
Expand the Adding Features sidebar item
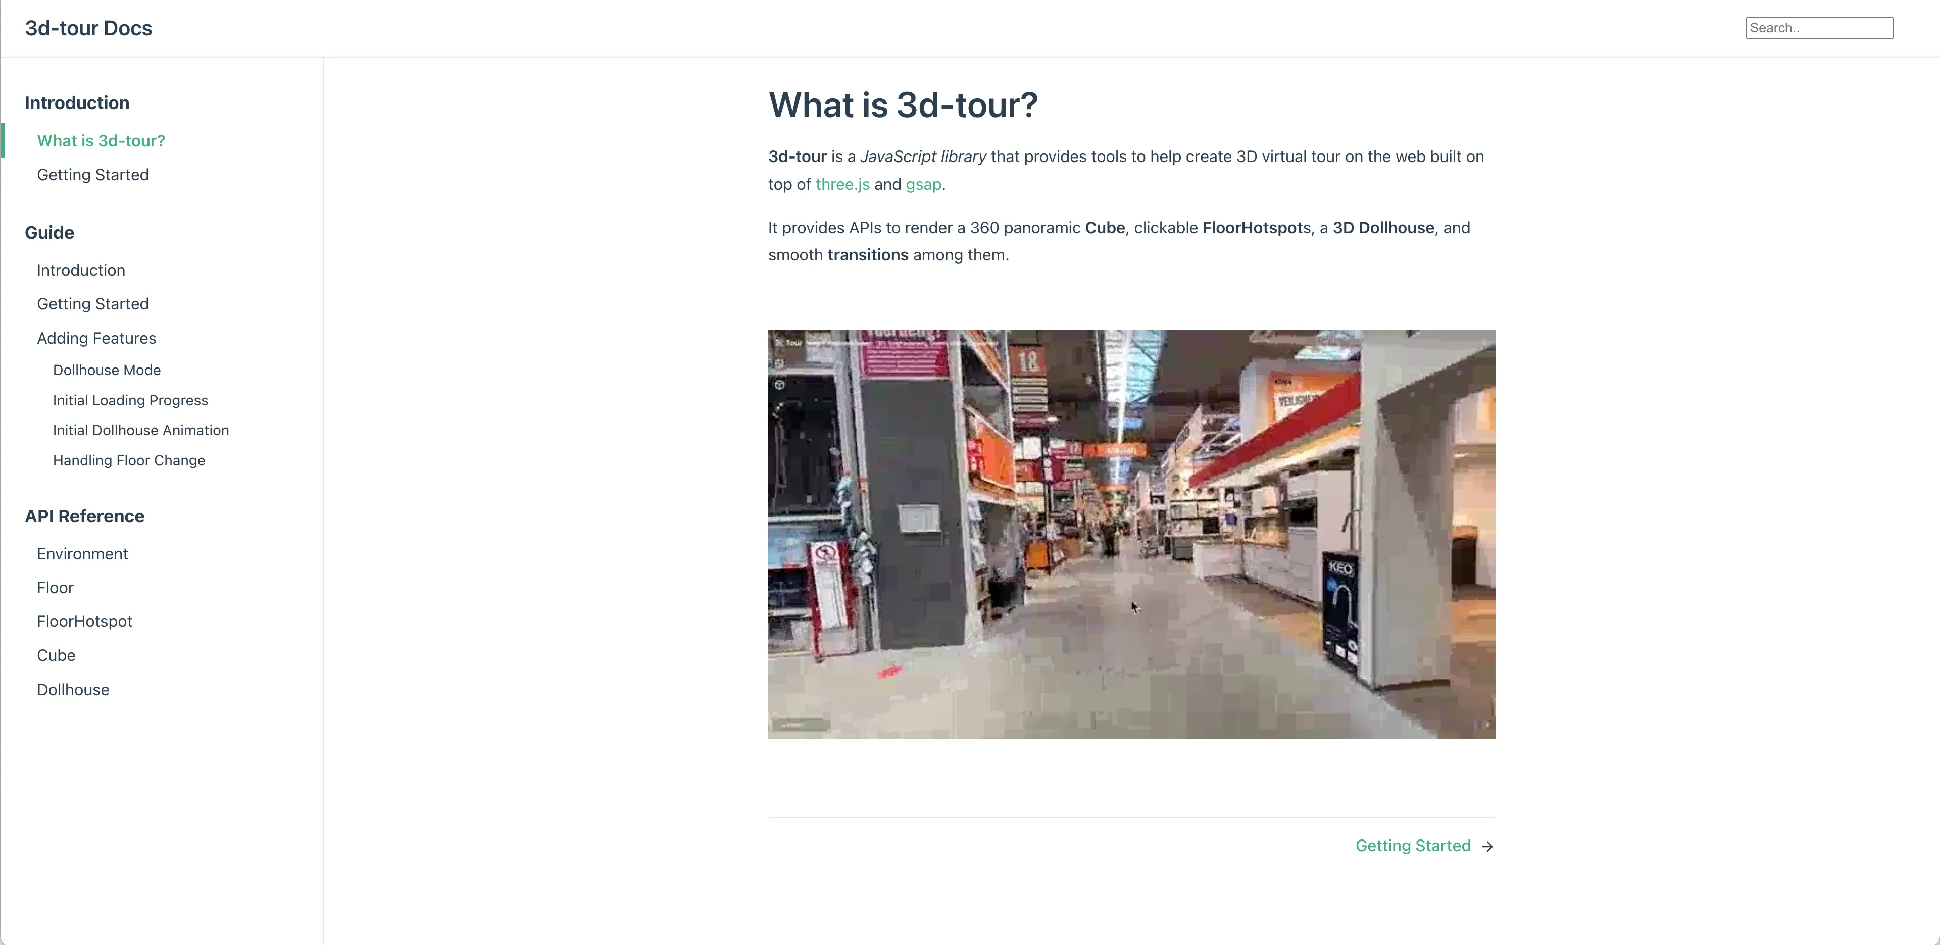click(96, 338)
